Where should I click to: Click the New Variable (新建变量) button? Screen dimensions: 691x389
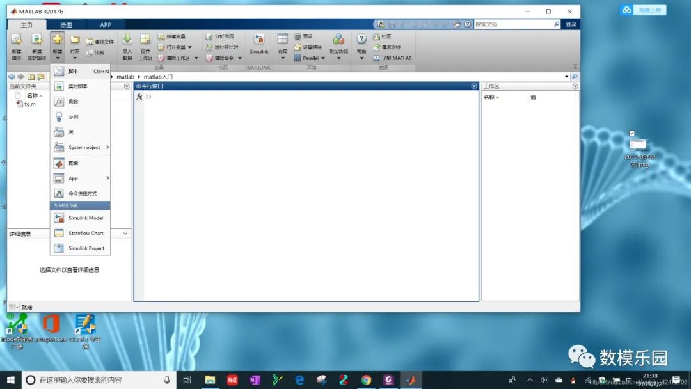(x=172, y=36)
